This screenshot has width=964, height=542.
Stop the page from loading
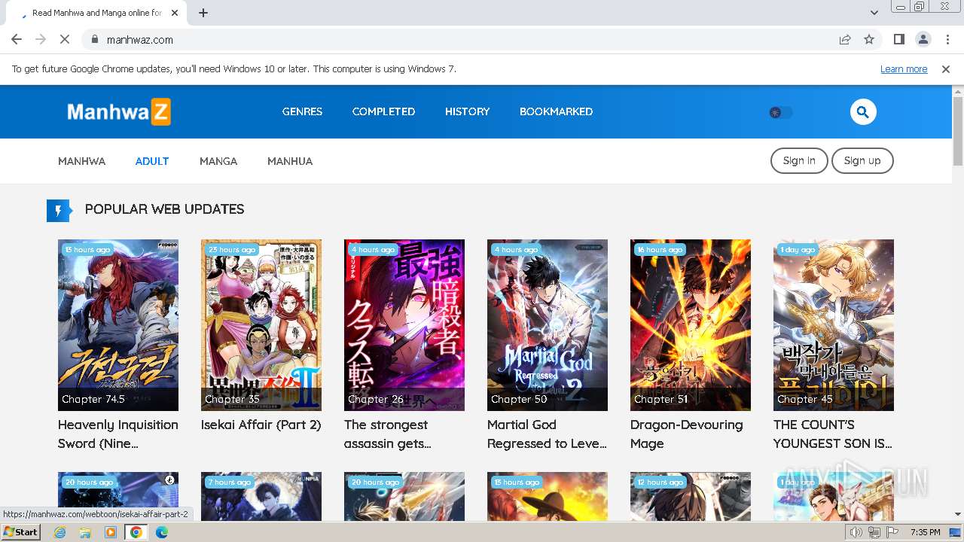click(x=65, y=39)
